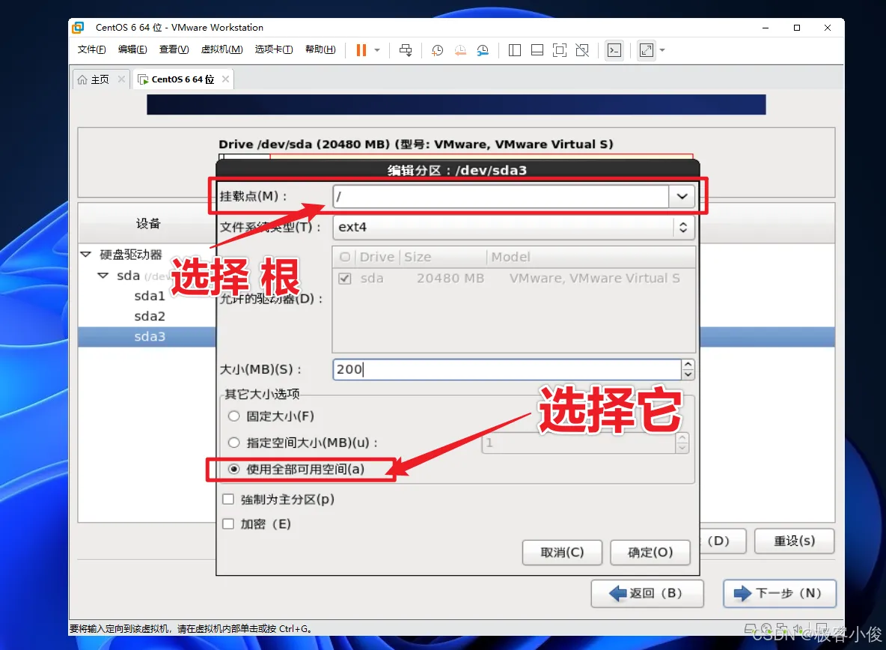Screen dimensions: 886x650
Task: Click the 设备 column header
Action: pos(148,224)
